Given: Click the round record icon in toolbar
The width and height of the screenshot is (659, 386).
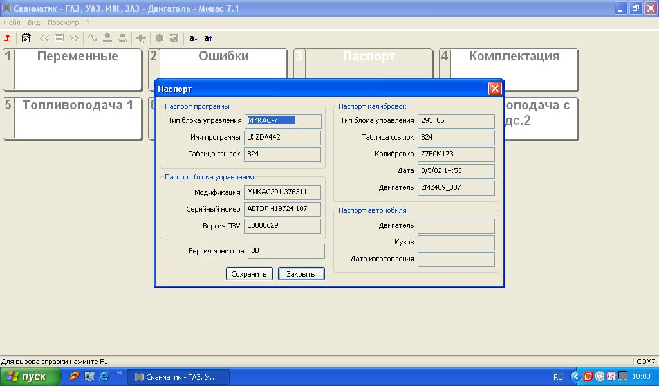Looking at the screenshot, I should point(160,38).
